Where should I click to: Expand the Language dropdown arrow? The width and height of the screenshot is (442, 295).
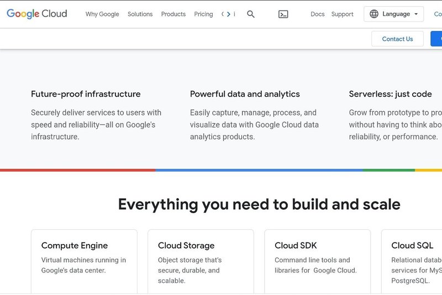(x=416, y=14)
